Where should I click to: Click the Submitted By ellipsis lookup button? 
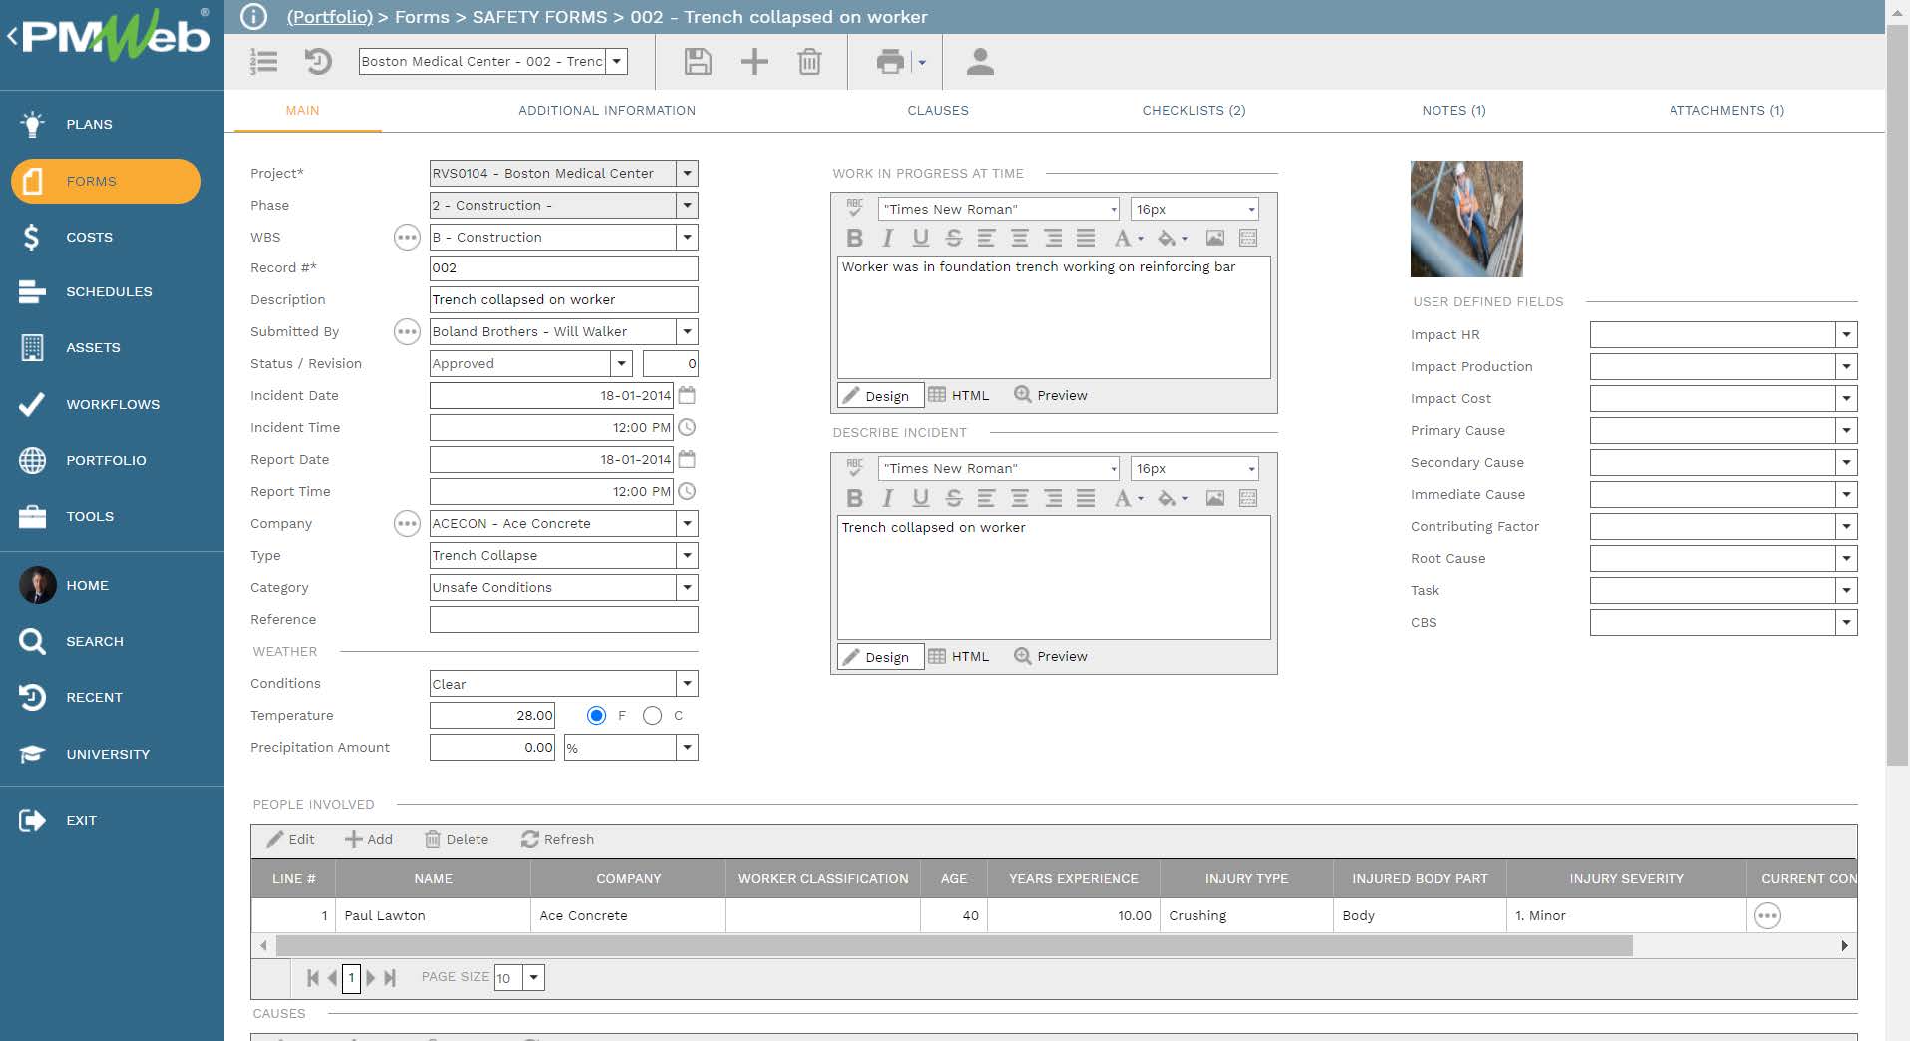pos(407,331)
